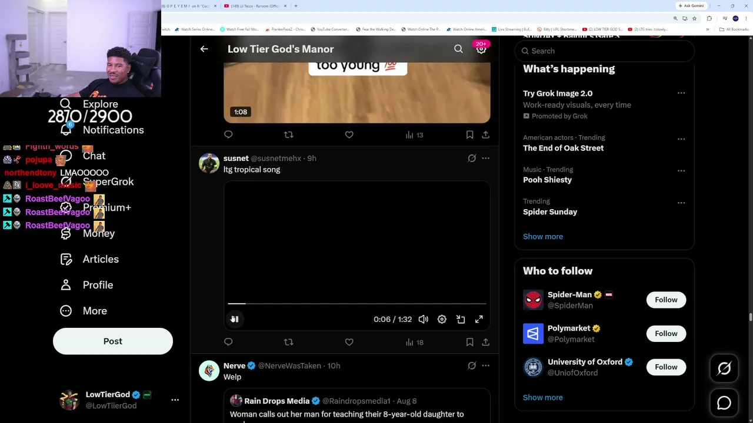Follow University of Oxford account

tap(666, 367)
